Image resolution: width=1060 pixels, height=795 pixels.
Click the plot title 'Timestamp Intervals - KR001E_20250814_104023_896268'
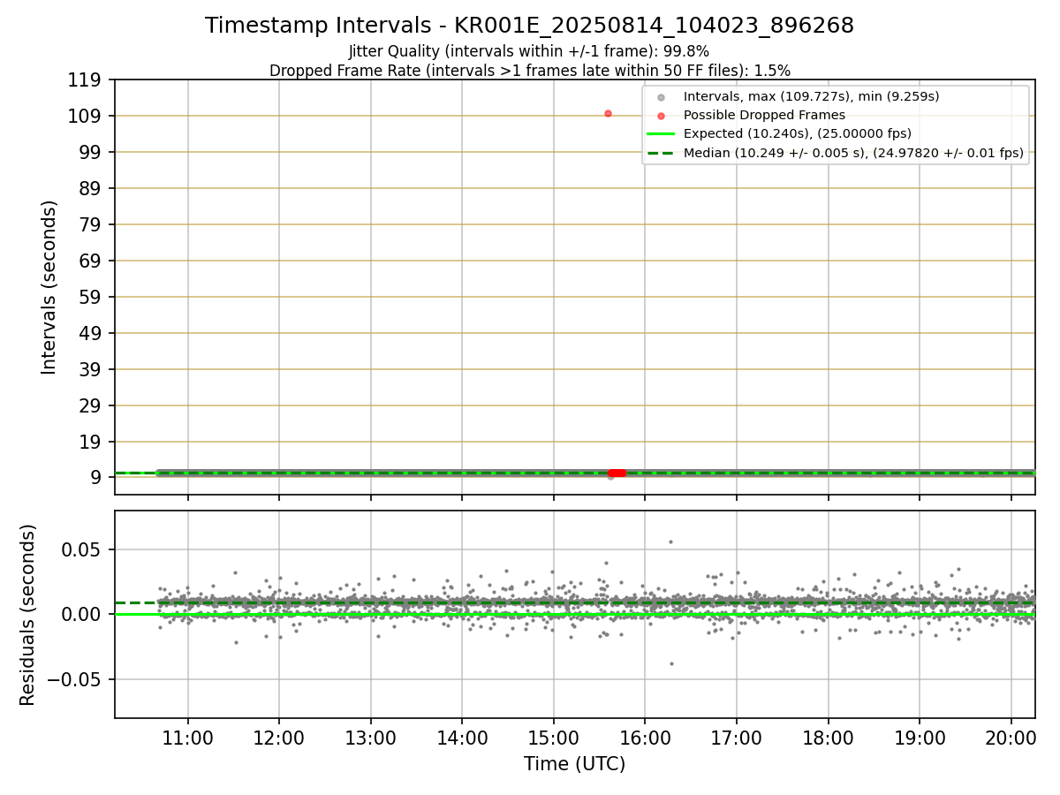coord(529,26)
